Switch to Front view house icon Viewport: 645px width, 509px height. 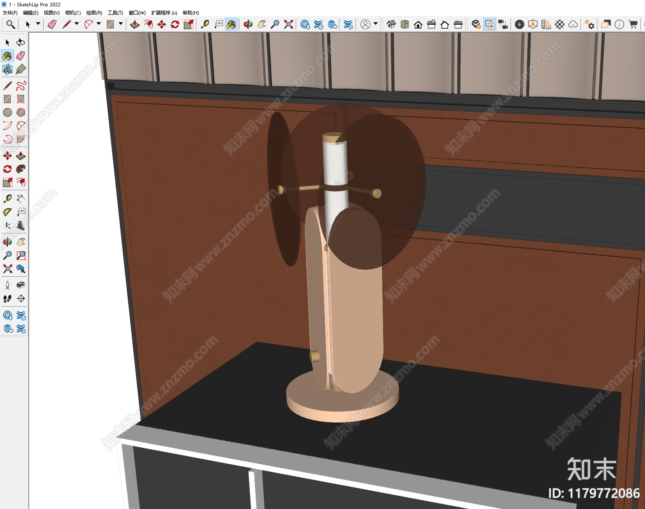click(418, 25)
